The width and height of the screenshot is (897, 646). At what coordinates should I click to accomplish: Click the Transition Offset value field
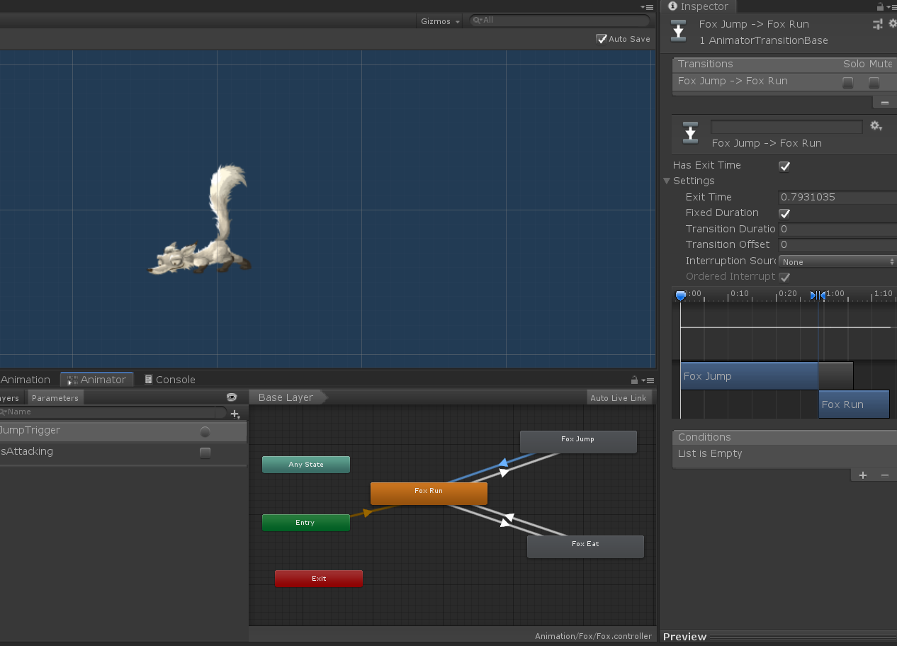point(838,244)
